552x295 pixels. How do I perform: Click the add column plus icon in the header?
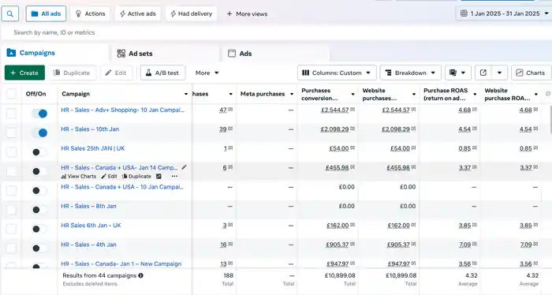pos(548,94)
